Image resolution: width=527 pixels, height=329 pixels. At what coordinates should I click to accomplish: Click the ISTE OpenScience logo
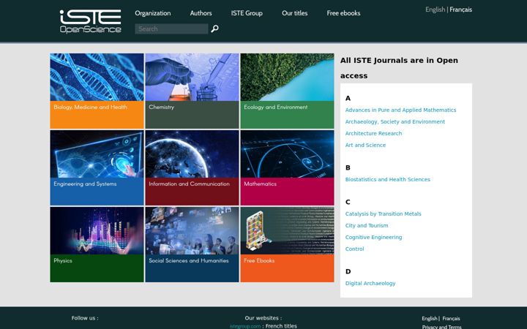point(91,21)
